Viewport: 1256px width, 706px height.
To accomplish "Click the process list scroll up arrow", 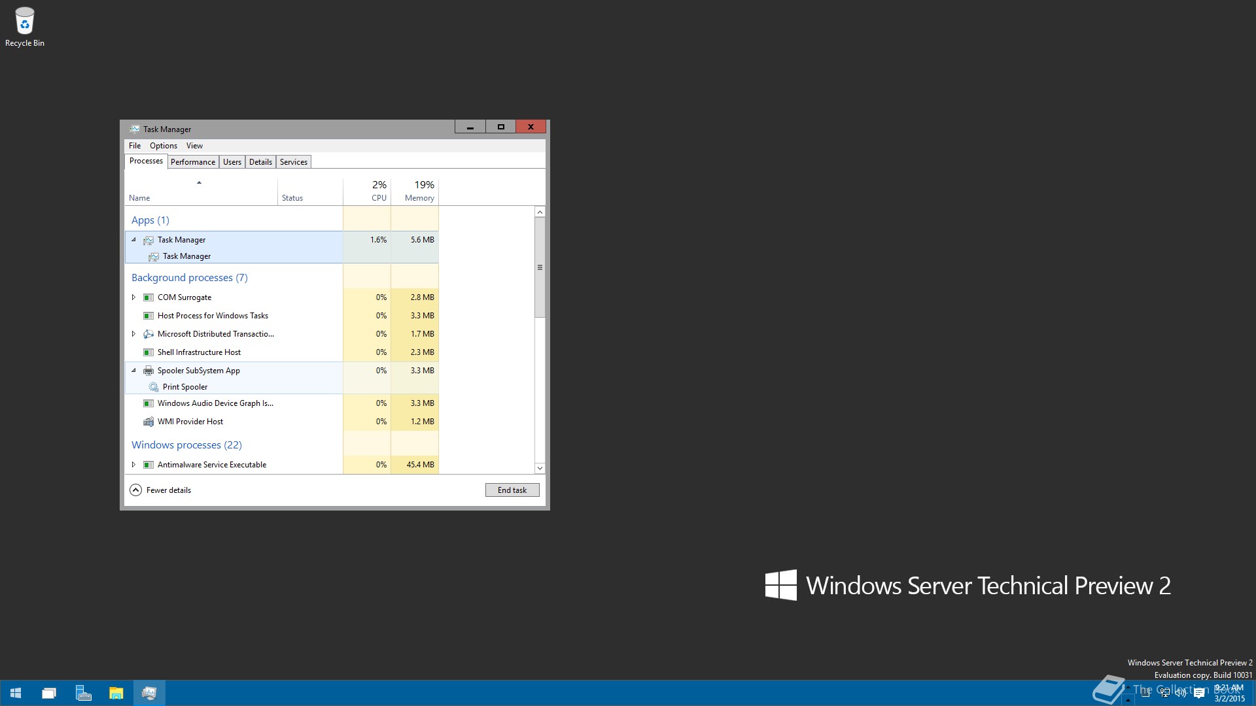I will [540, 212].
